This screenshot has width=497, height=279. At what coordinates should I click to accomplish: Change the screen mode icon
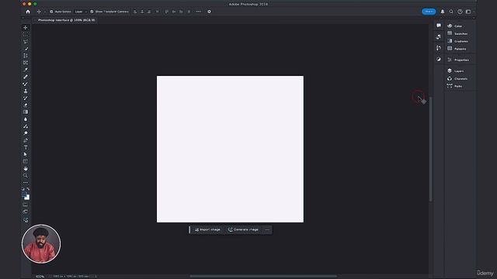(x=26, y=212)
